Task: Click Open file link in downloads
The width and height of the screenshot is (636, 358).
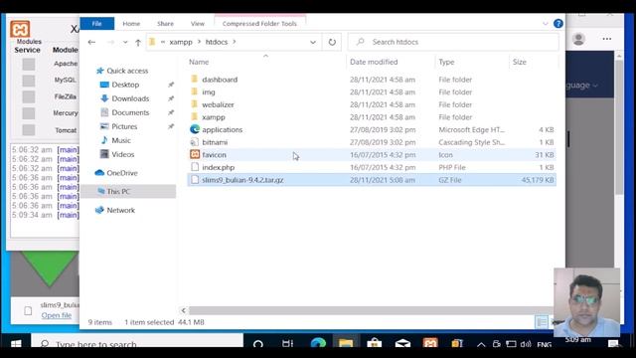Action: (57, 315)
